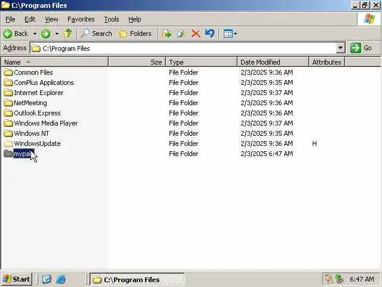Screen dimensions: 382x287
Task: Click the second system tray network icon
Action: click(x=339, y=279)
